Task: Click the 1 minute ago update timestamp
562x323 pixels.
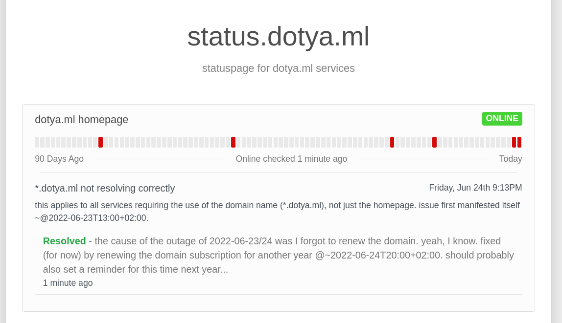Action: click(x=68, y=283)
